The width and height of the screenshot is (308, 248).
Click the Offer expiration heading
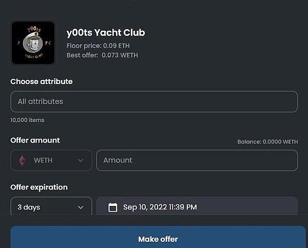(x=39, y=187)
